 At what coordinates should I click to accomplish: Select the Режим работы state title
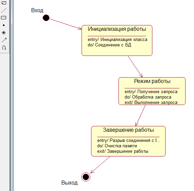click(152, 81)
